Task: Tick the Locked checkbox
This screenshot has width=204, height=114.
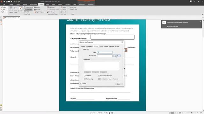Action: coord(81,84)
